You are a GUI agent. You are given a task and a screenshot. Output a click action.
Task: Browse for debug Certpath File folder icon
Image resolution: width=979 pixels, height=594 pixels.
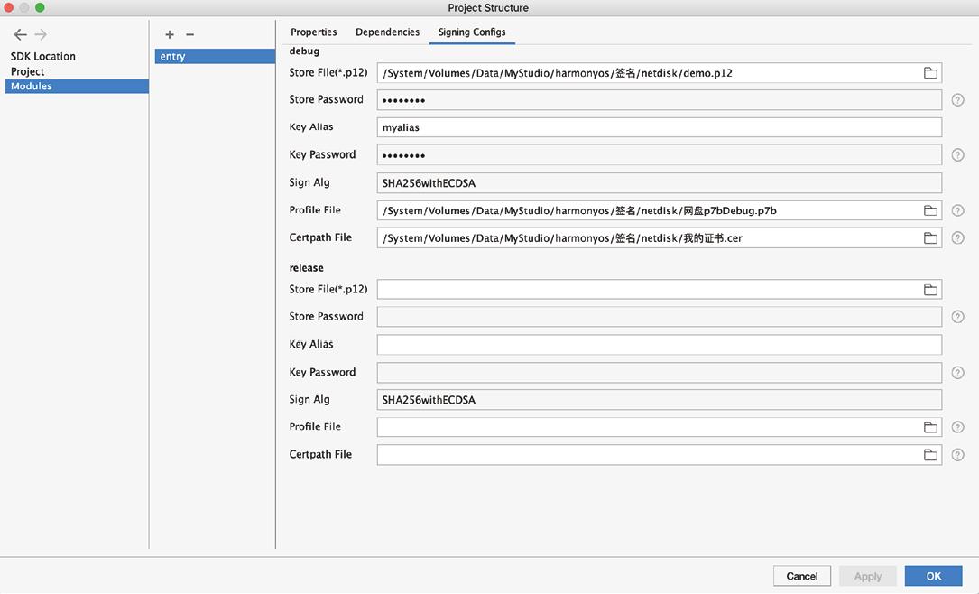(x=929, y=238)
